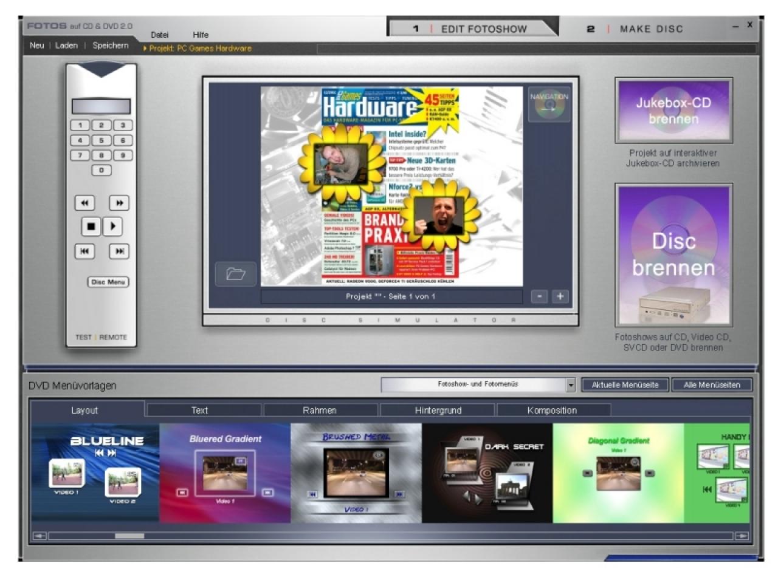
Task: Click template scrollbar right arrow
Action: click(x=742, y=536)
